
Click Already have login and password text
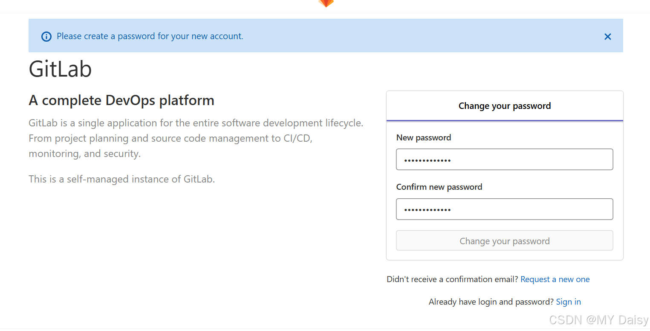tap(491, 302)
